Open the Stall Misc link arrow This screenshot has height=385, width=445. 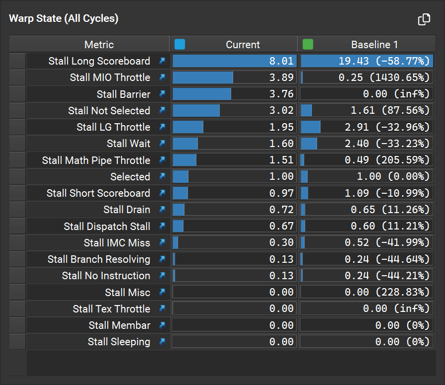coord(162,292)
